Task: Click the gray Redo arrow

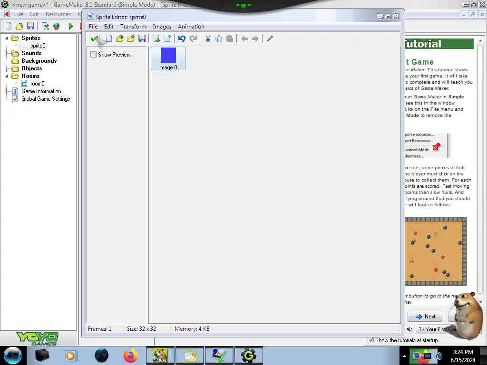Action: click(x=193, y=38)
